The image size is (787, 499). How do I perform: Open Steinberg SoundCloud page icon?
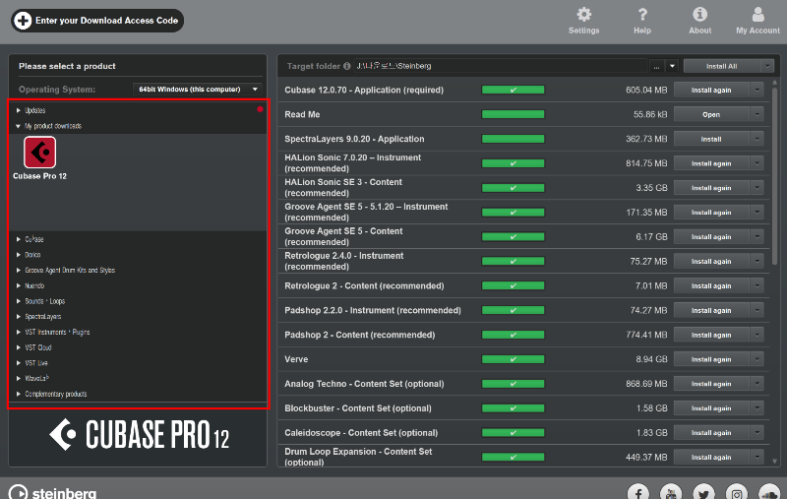pos(769,494)
